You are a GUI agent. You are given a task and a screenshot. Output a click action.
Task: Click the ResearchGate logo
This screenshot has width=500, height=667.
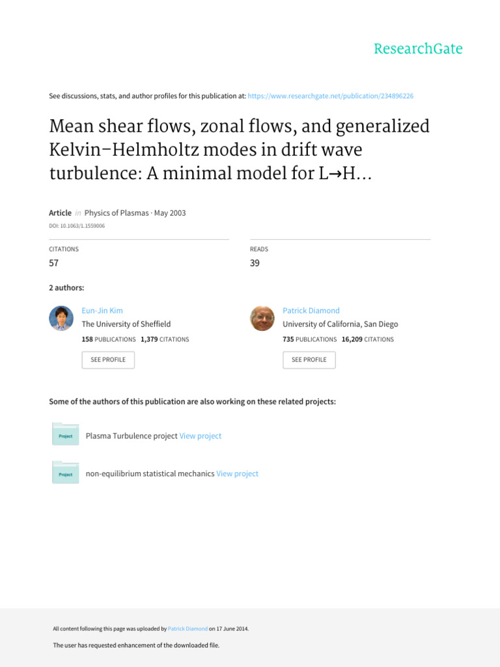coord(418,49)
